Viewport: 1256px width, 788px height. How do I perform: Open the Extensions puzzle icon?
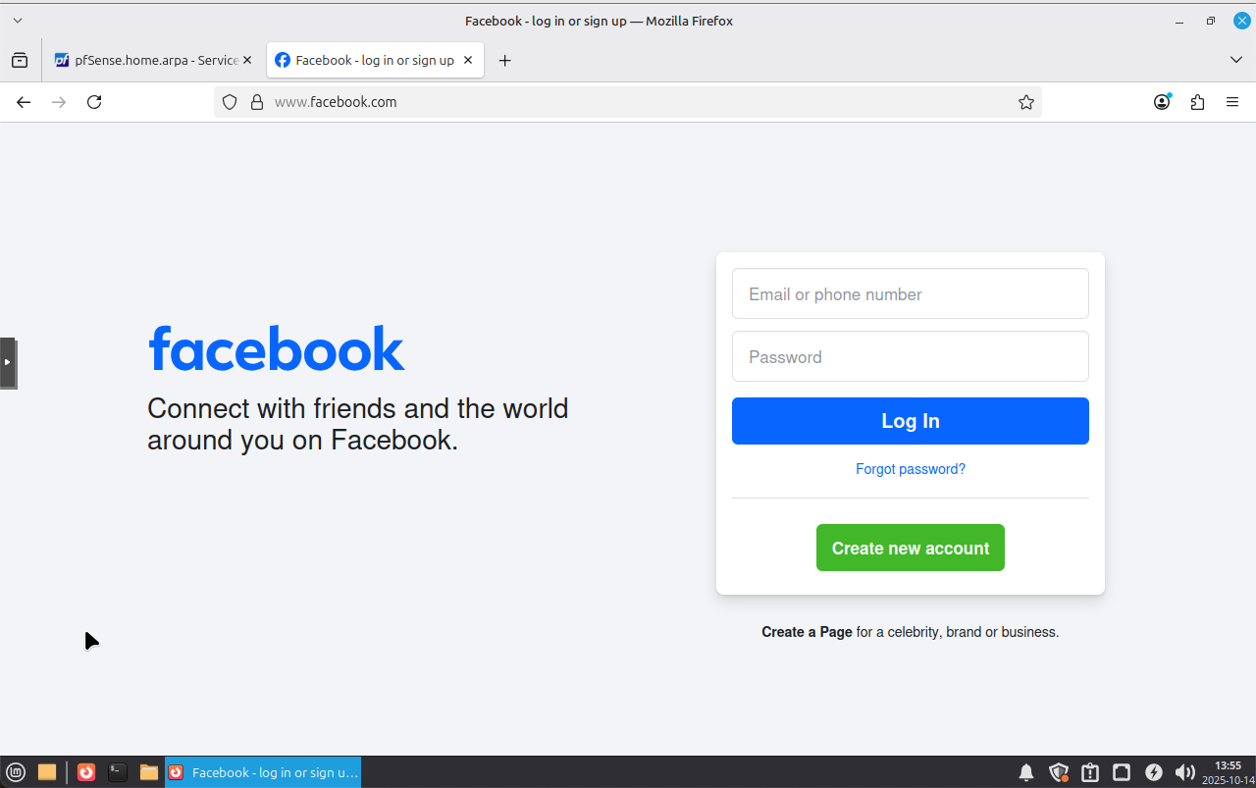(1197, 102)
